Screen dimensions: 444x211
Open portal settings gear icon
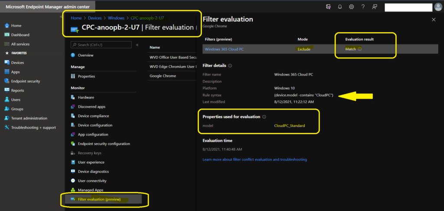pos(351,7)
